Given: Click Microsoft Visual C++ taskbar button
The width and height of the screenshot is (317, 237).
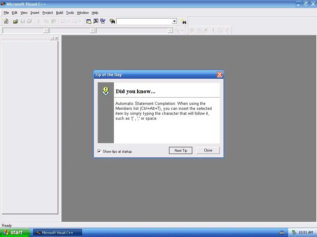Looking at the screenshot, I should point(57,233).
